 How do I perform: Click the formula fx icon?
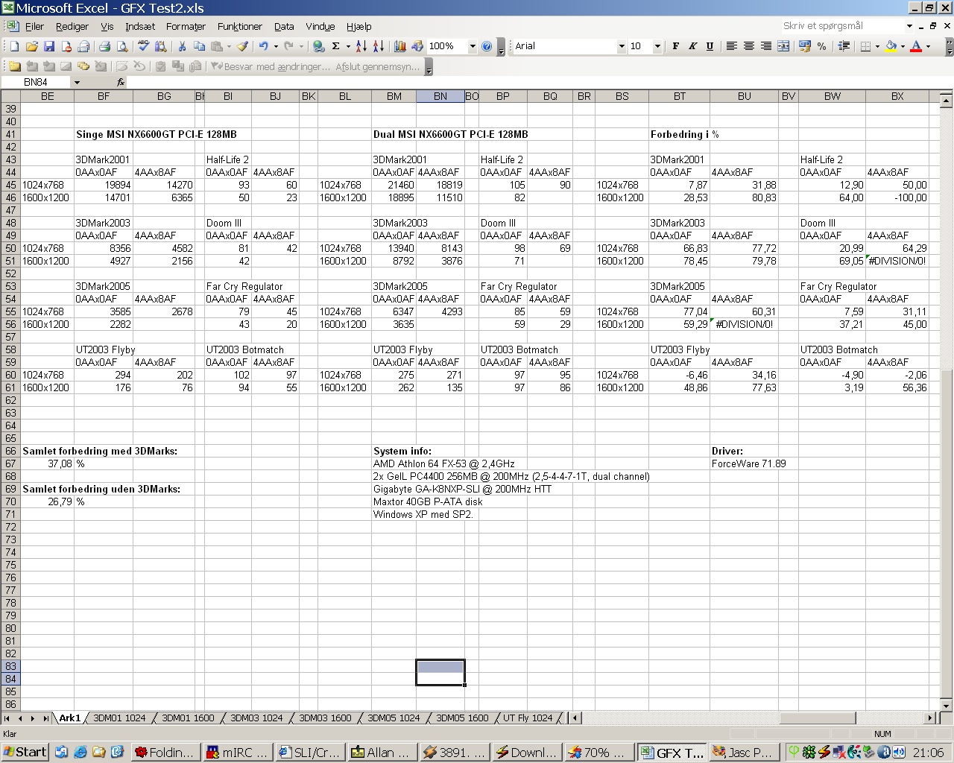(121, 82)
